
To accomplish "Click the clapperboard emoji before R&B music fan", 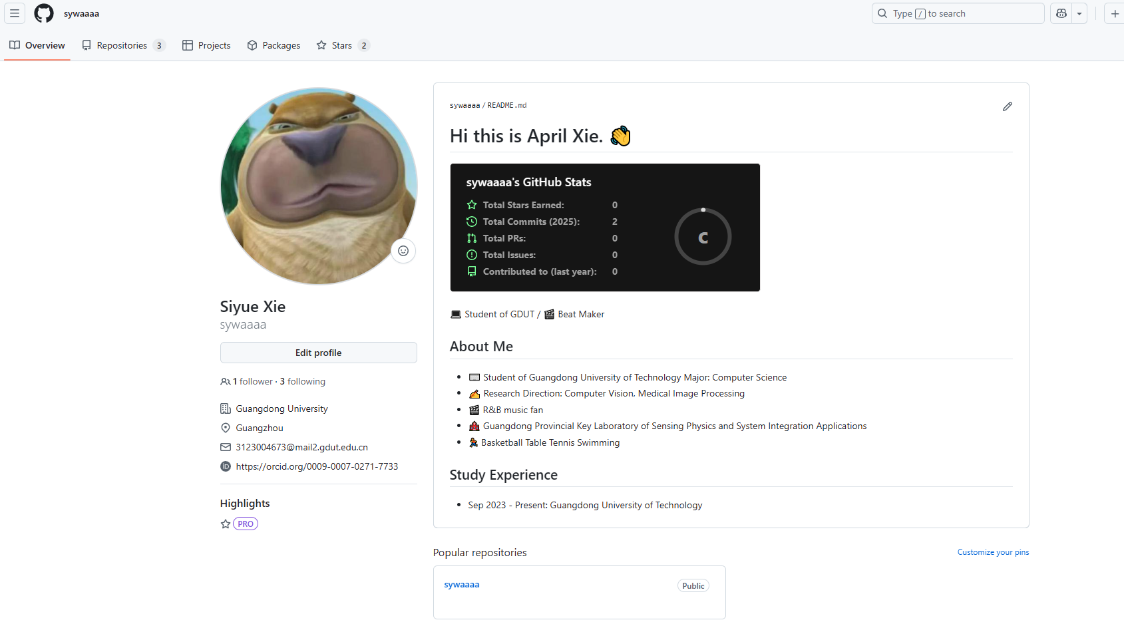I will (474, 410).
